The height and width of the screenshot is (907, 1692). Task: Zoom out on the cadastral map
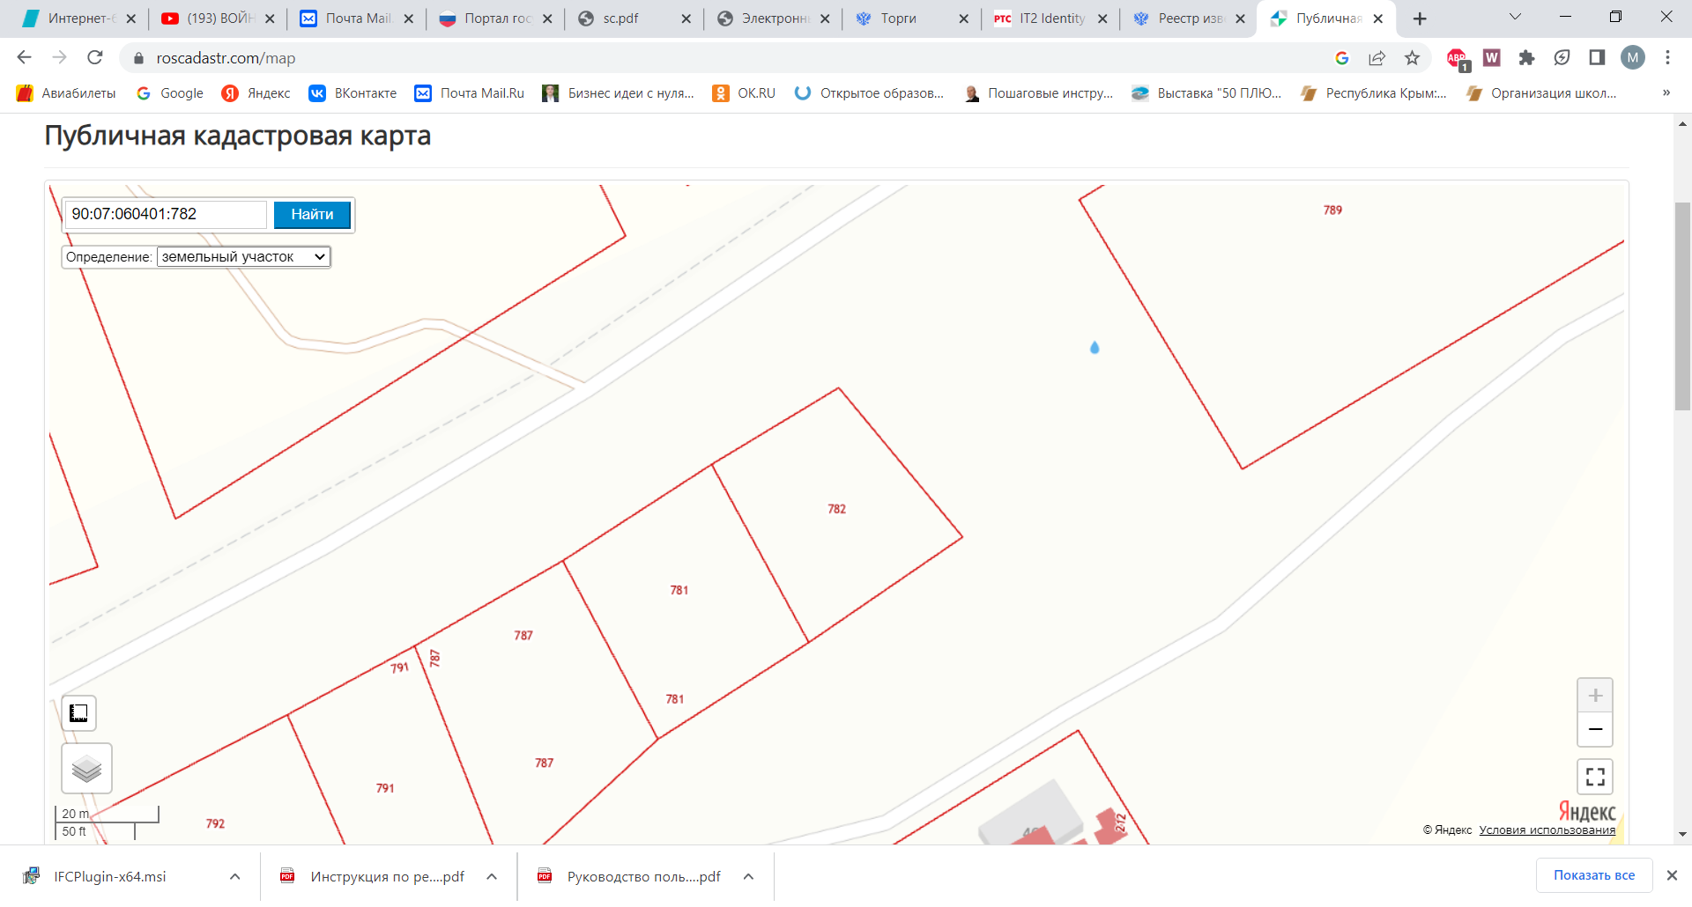1594,729
